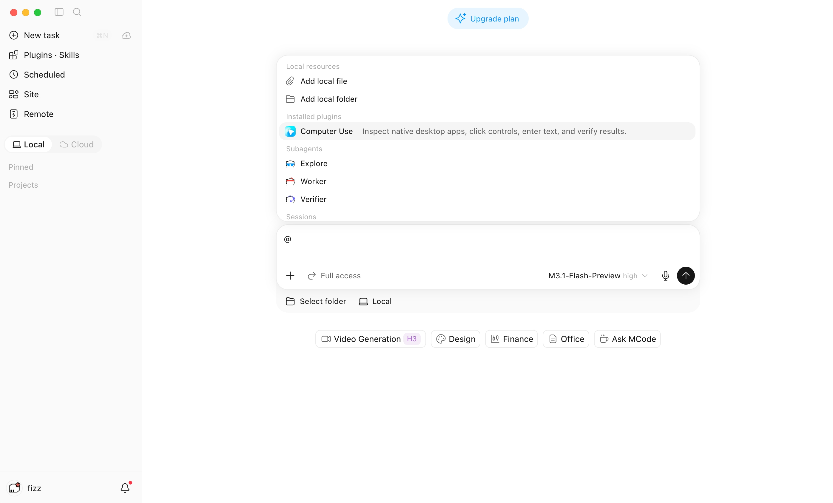Open the fizz user profile
This screenshot has height=503, width=833.
point(25,488)
